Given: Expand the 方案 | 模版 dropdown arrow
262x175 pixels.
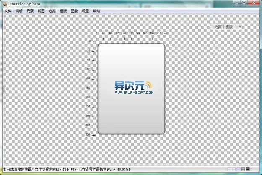Looking at the screenshot, I should pos(240,27).
